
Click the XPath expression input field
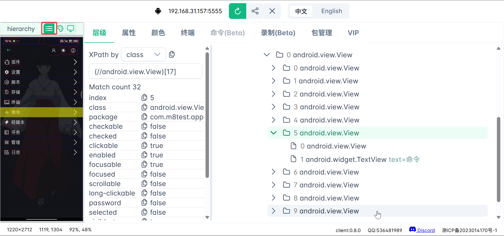pos(145,71)
